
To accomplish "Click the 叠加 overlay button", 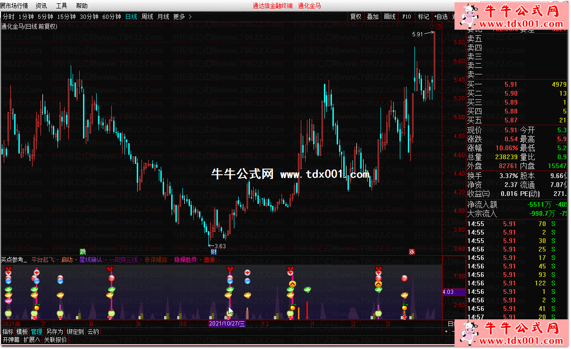I will coord(372,16).
